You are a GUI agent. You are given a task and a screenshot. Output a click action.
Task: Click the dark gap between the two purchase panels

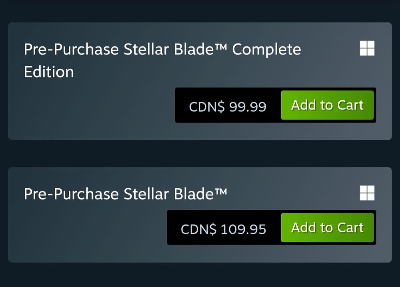200,153
